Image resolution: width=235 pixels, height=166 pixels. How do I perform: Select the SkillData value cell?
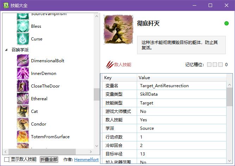[181, 94]
